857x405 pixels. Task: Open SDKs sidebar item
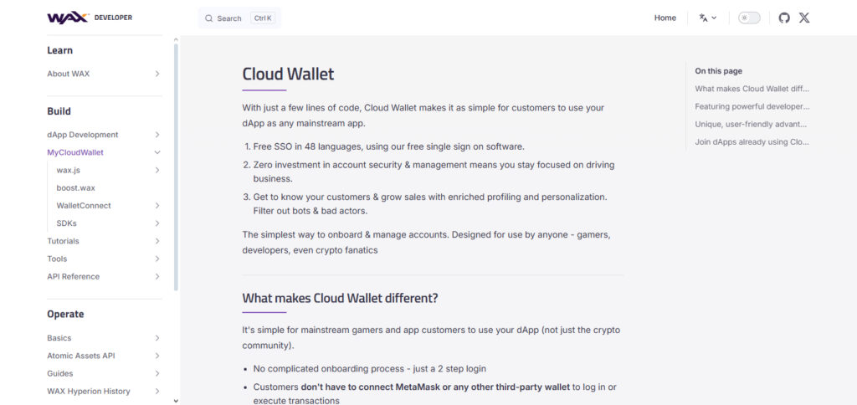point(67,223)
